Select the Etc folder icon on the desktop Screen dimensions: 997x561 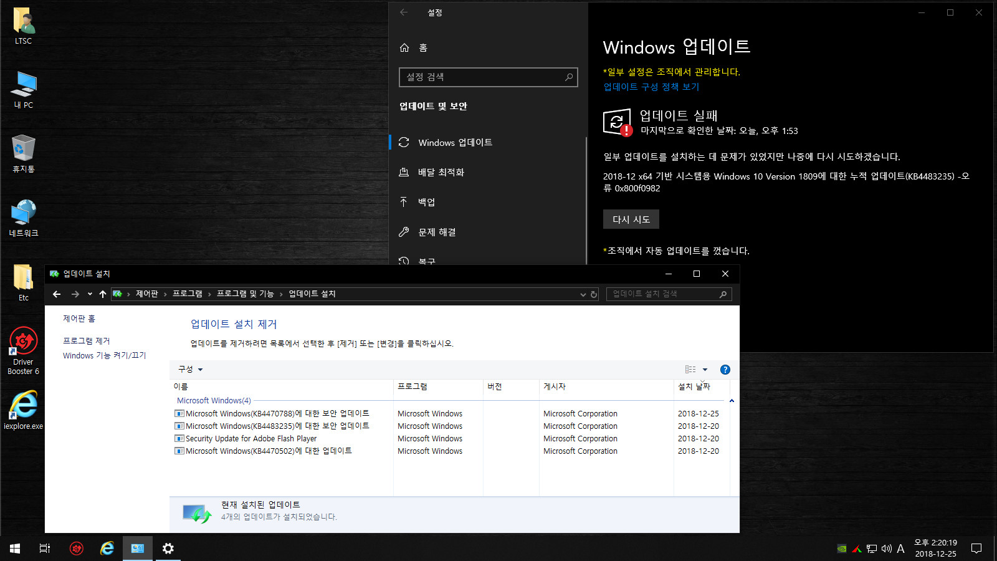click(24, 282)
